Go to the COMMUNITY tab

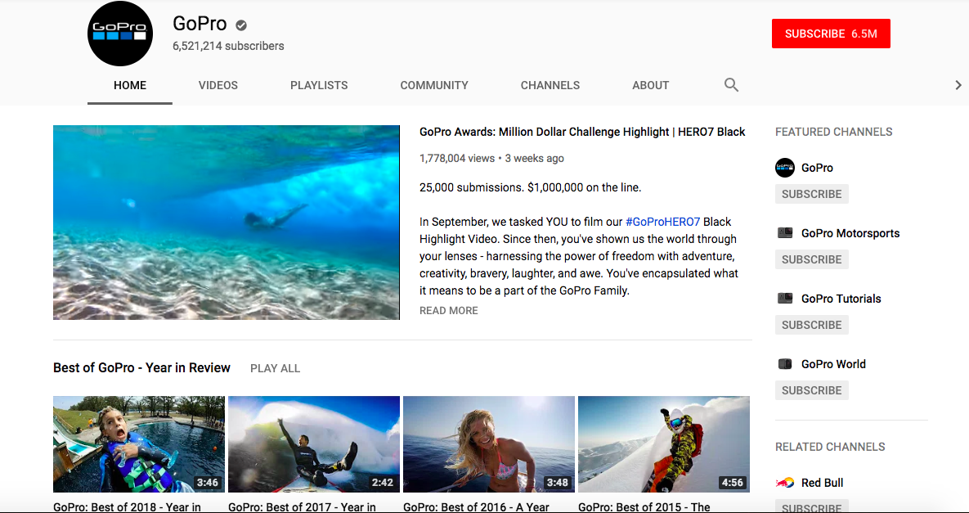click(x=434, y=85)
